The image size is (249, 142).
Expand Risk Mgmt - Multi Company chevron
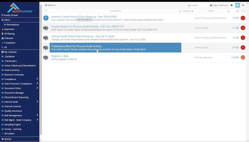[37, 120]
